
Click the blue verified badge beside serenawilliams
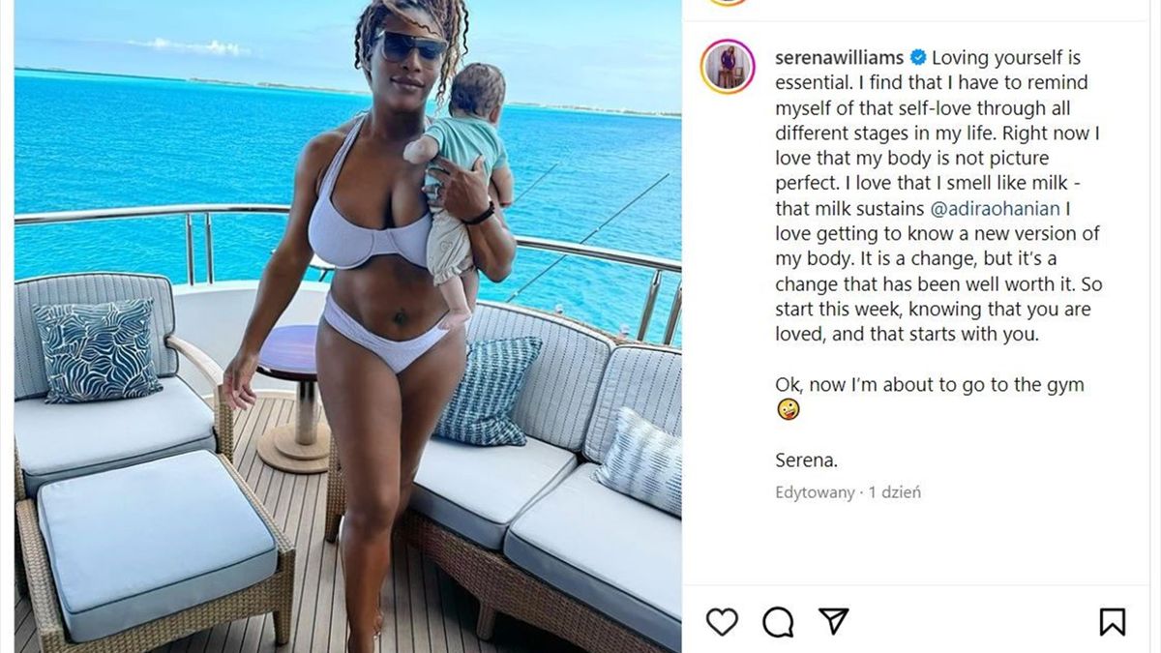pos(916,58)
